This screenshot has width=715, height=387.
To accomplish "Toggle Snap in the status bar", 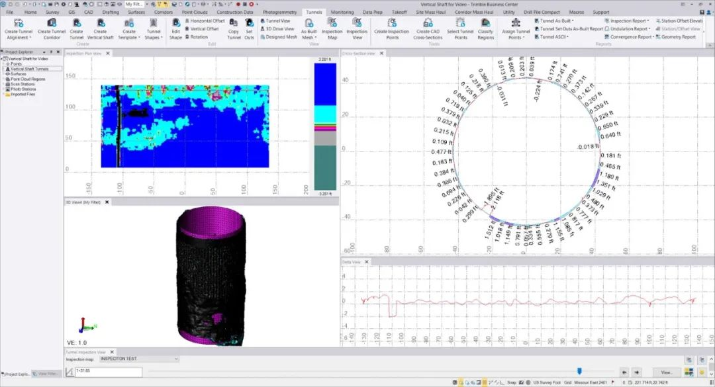I will 512,383.
